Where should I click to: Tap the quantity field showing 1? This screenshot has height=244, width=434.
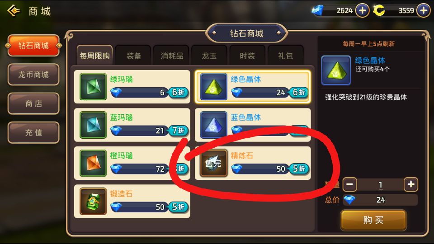pos(380,184)
